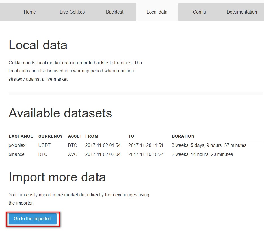Image resolution: width=264 pixels, height=234 pixels.
Task: Select the poloniex exchange cell
Action: click(x=17, y=145)
